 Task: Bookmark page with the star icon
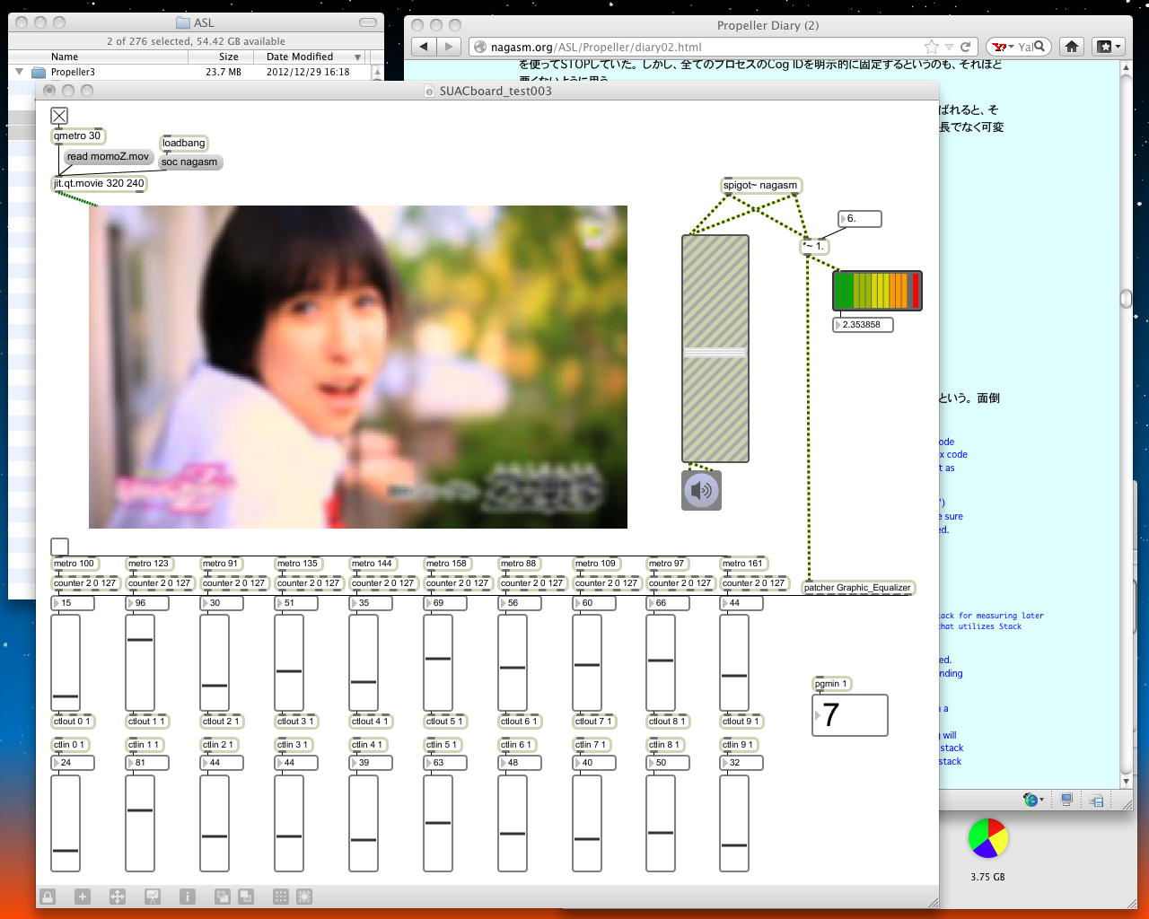[x=932, y=47]
